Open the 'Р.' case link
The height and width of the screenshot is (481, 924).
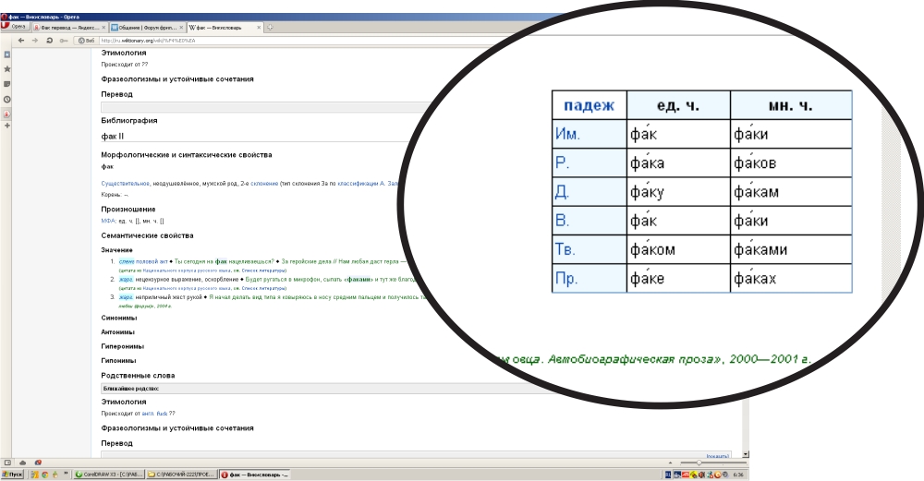[x=562, y=163]
